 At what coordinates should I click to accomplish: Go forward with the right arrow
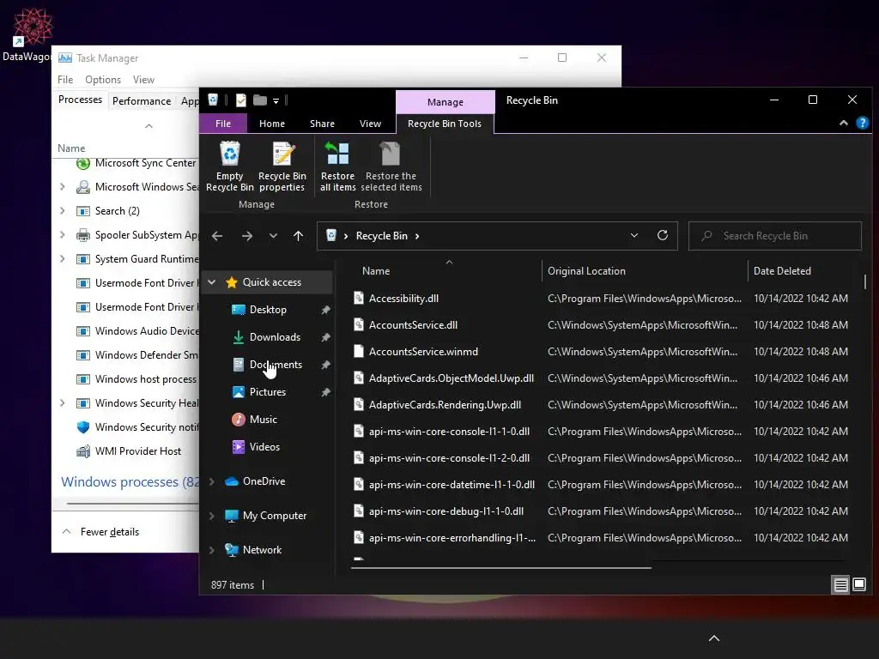pyautogui.click(x=247, y=236)
